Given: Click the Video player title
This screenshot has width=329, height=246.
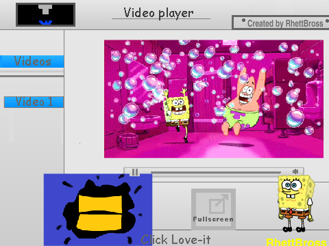Looking at the screenshot, I should (159, 13).
